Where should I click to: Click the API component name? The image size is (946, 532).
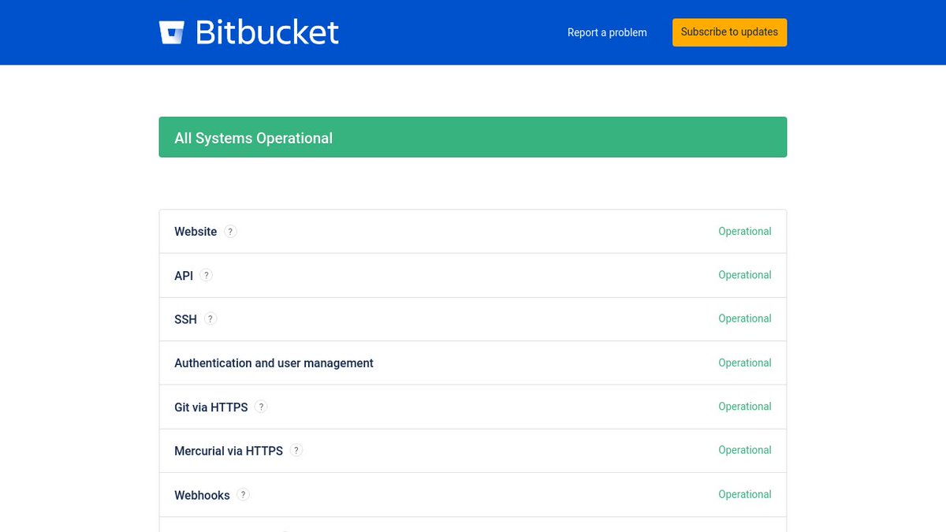tap(184, 276)
